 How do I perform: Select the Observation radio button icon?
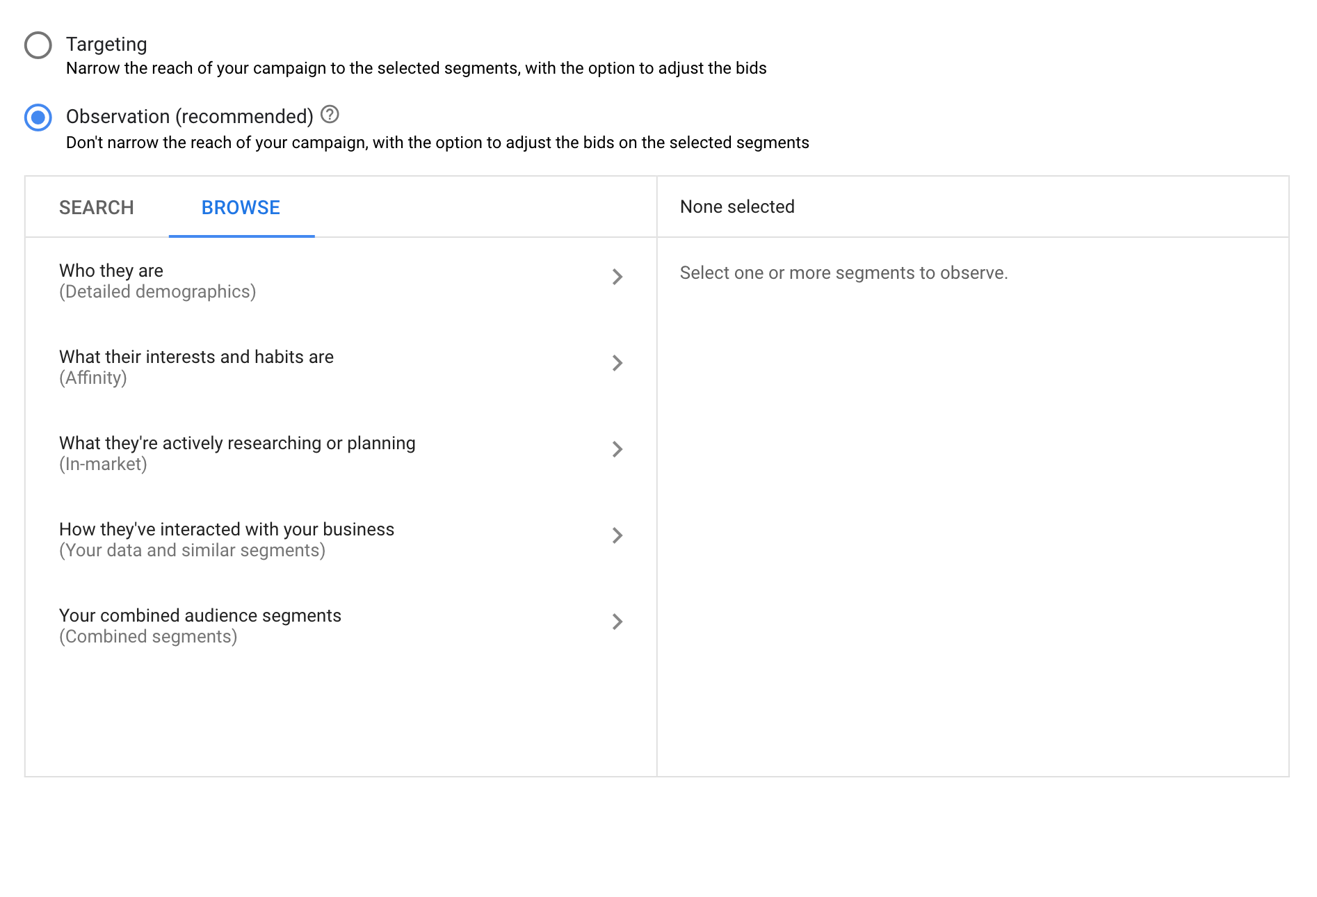point(38,118)
